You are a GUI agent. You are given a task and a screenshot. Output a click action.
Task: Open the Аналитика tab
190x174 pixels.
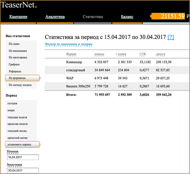(55, 17)
